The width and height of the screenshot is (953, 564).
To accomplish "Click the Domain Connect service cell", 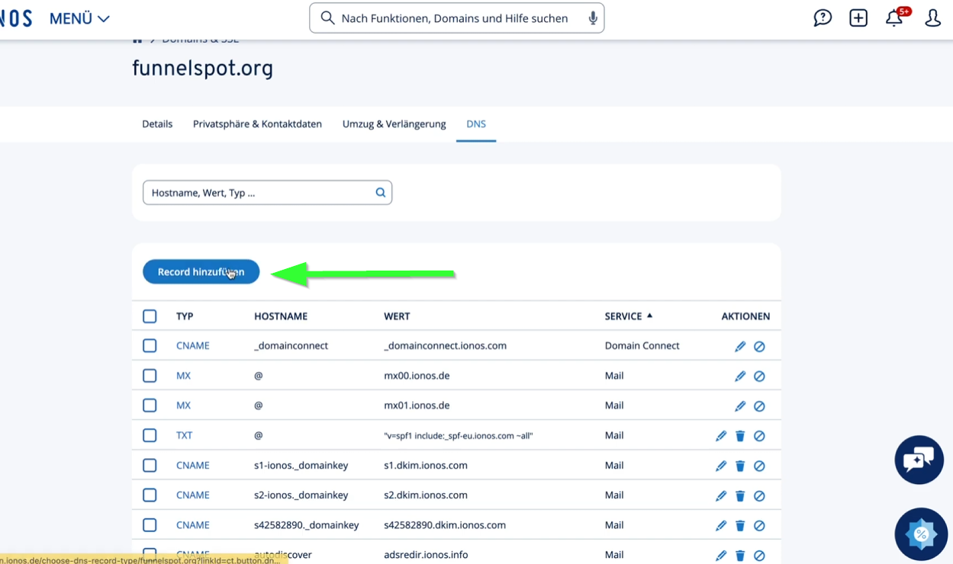I will [x=642, y=346].
